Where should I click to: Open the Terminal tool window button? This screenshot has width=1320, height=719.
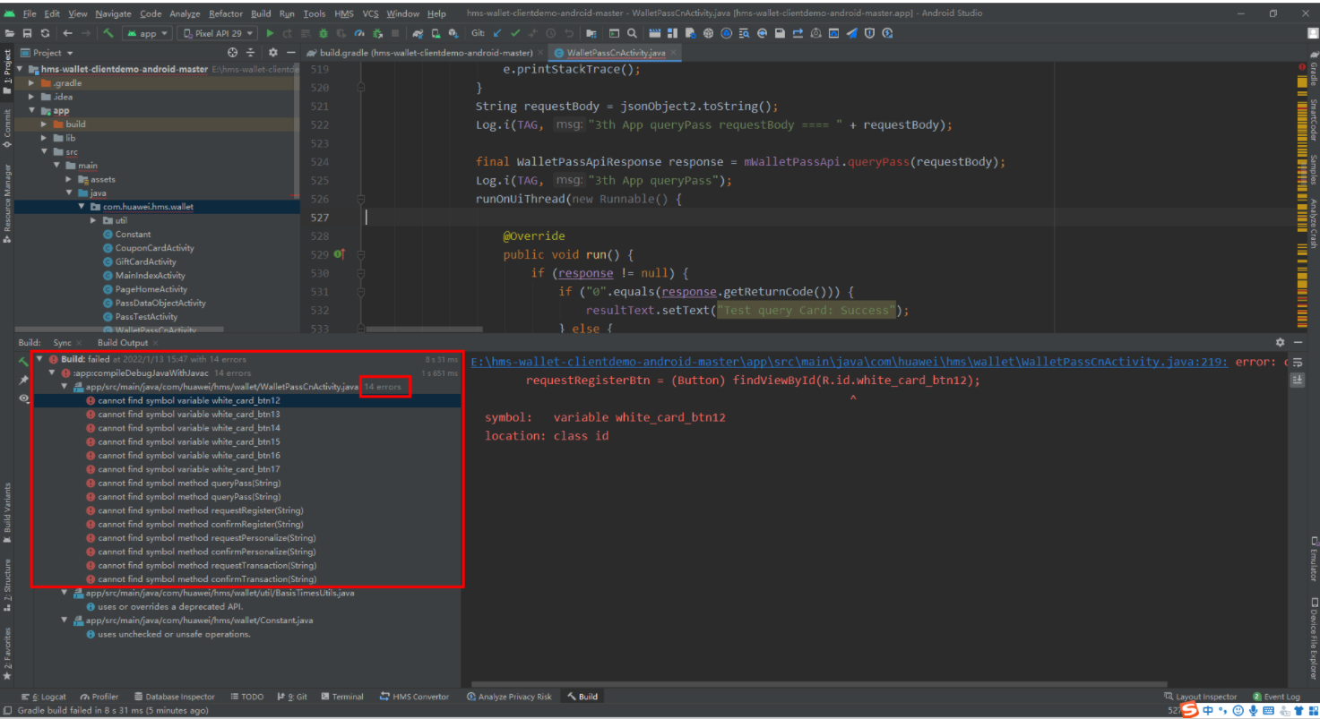341,697
